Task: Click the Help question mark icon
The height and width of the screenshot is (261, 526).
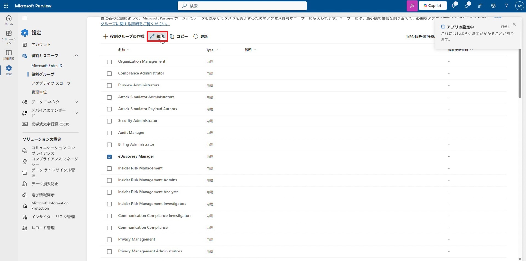Action: 506,6
